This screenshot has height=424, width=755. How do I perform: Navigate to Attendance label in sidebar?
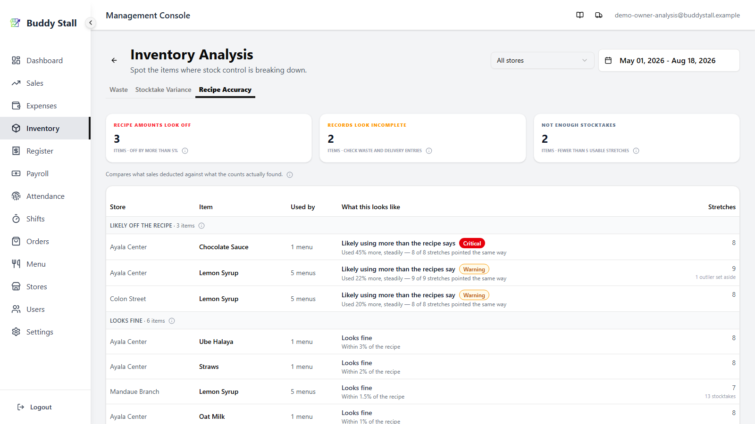tap(45, 196)
